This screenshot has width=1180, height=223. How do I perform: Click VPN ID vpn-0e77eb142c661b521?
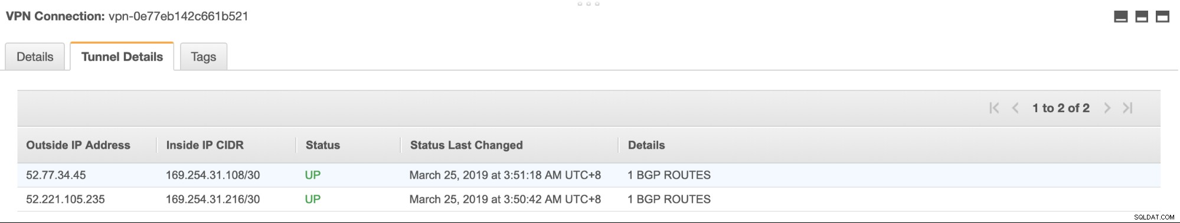[x=178, y=16]
